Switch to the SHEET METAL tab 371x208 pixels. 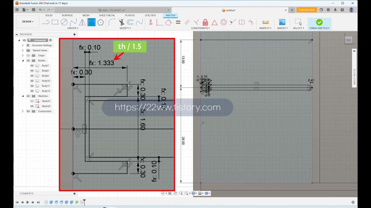[x=107, y=15]
